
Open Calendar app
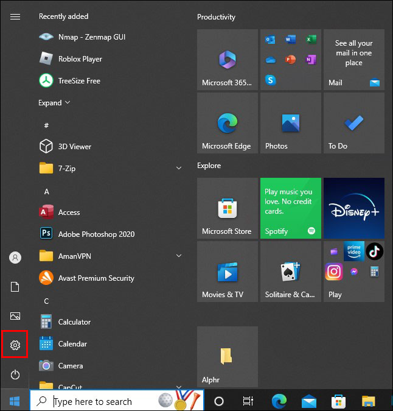(x=63, y=343)
